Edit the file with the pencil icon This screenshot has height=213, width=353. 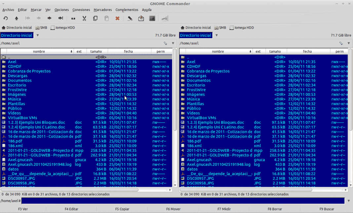point(130,18)
